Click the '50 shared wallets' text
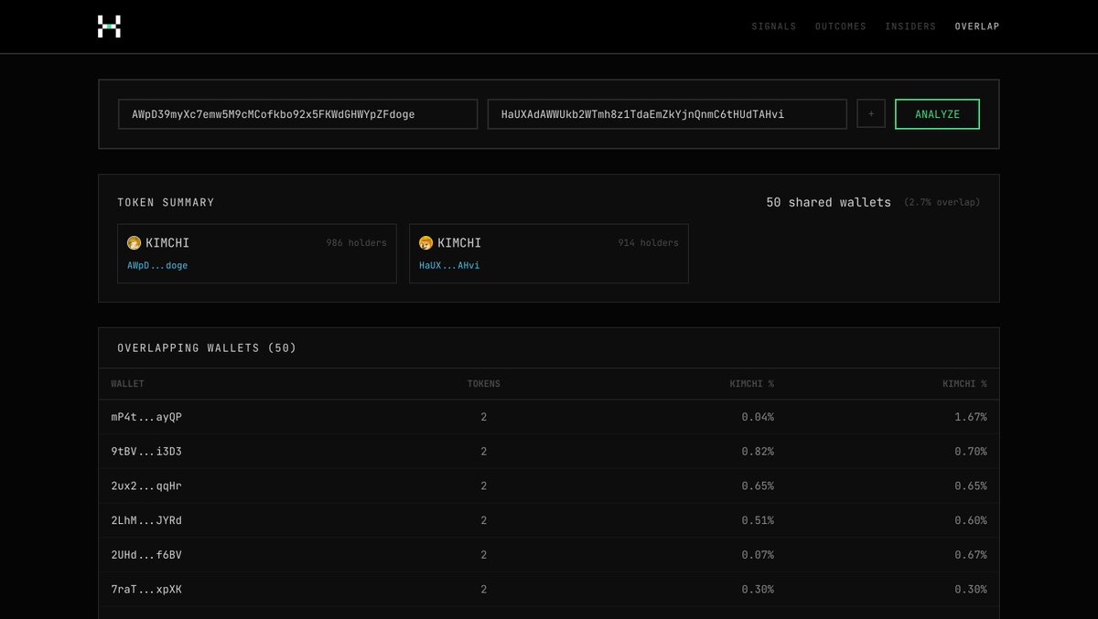This screenshot has height=619, width=1098. (828, 202)
